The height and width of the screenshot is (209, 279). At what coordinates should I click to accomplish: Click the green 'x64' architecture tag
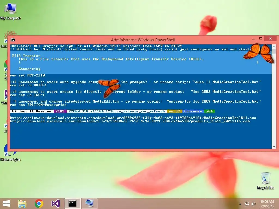point(209,111)
